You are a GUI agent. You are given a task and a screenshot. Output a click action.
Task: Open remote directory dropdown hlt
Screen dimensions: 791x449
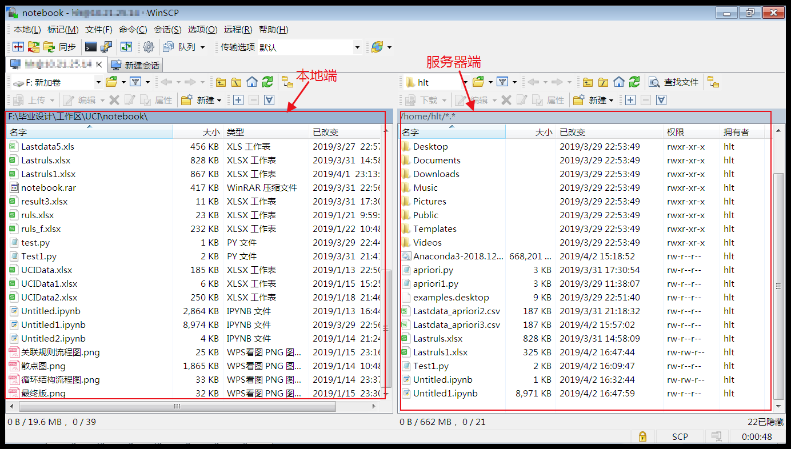pyautogui.click(x=436, y=82)
